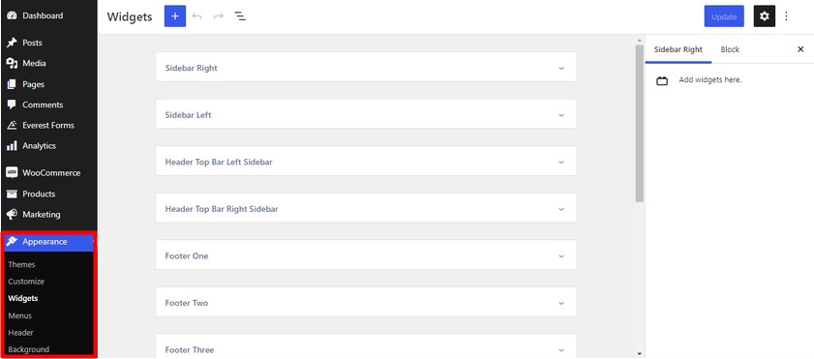This screenshot has height=359, width=814.
Task: Select the Sidebar Right settings tab
Action: (x=678, y=49)
